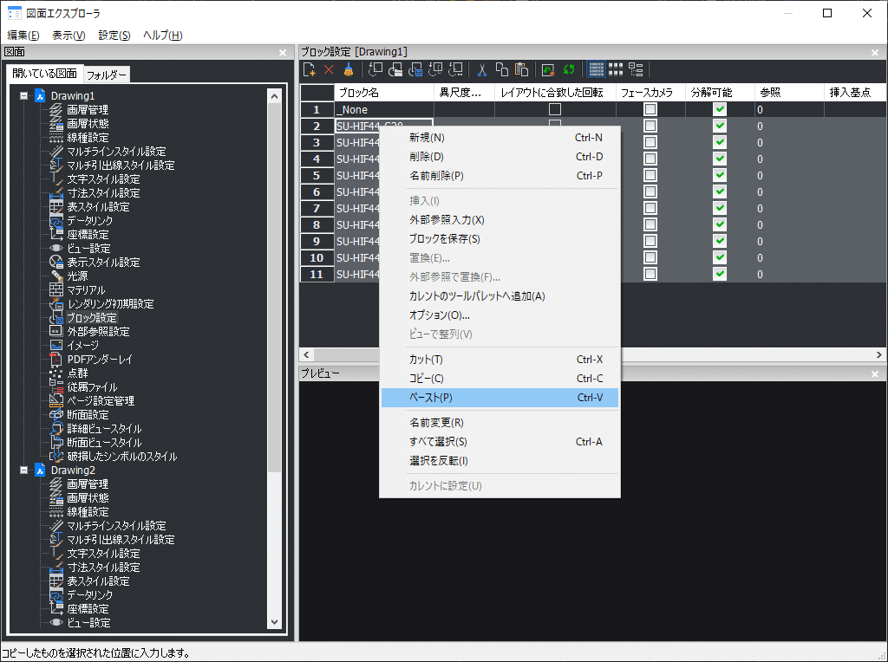
Task: Click tree panel scroll down arrow
Action: coord(274,622)
